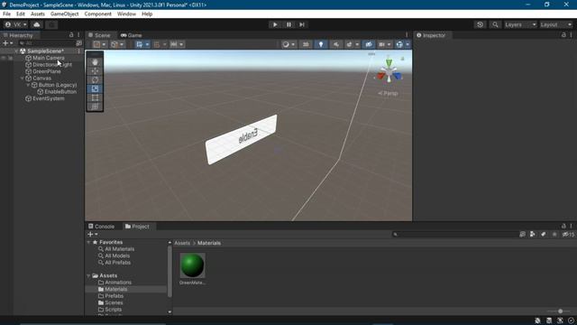577x325 pixels.
Task: Click the Scene orientation gizmo
Action: click(x=389, y=71)
